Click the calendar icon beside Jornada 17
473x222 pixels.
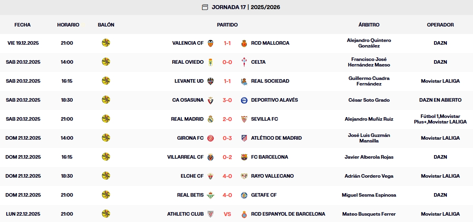click(x=205, y=7)
